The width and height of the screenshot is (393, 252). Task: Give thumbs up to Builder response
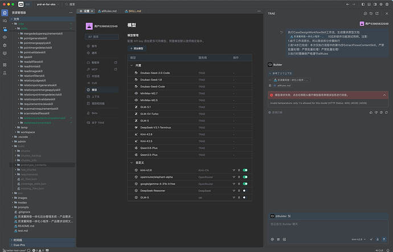click(x=371, y=113)
